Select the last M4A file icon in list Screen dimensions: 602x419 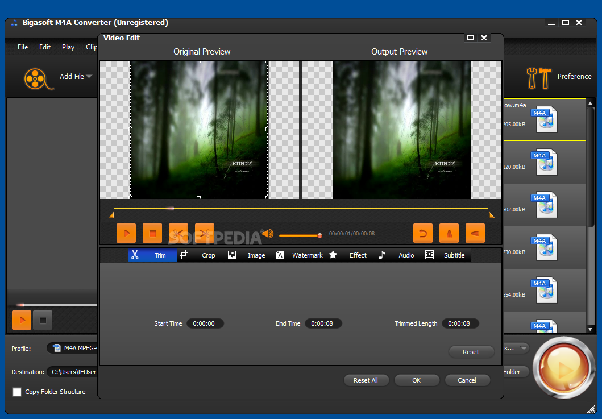click(x=545, y=326)
